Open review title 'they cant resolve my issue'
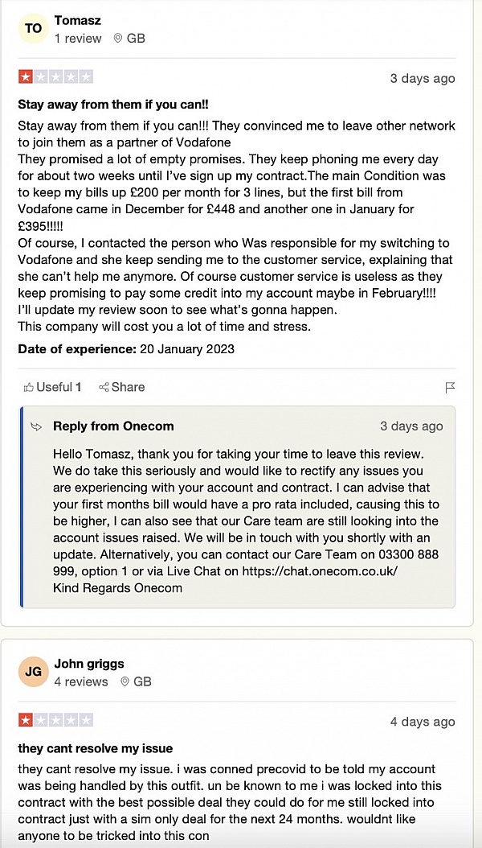 pos(96,748)
